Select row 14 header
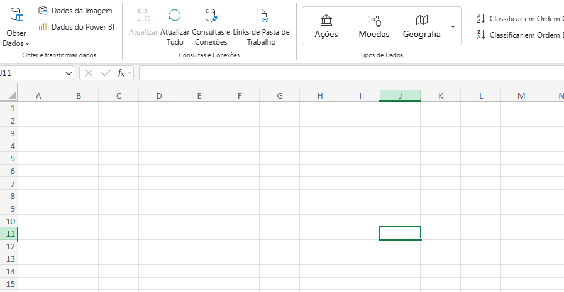This screenshot has height=292, width=564. (x=9, y=271)
